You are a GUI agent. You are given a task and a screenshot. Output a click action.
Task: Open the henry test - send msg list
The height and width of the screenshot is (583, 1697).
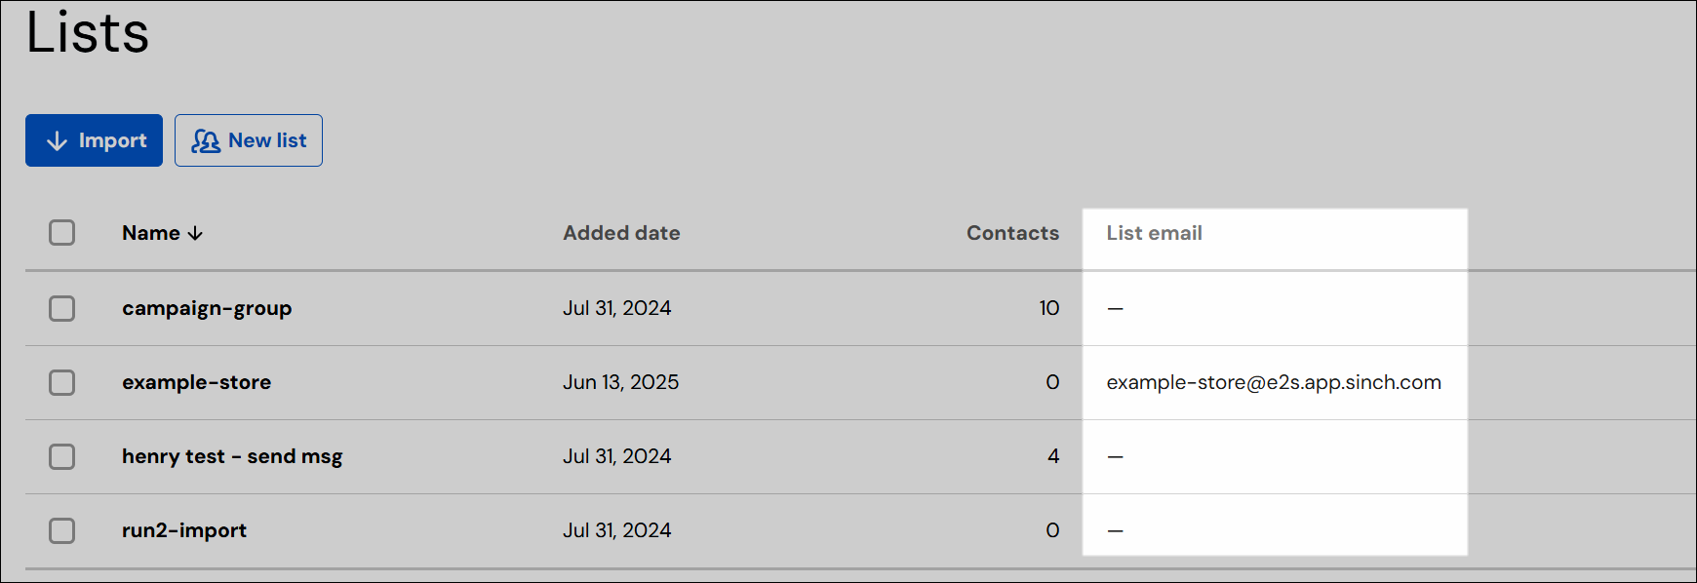pos(232,457)
